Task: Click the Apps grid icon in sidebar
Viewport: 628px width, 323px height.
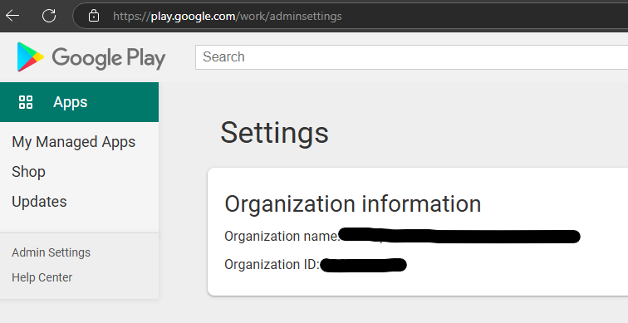Action: click(26, 102)
